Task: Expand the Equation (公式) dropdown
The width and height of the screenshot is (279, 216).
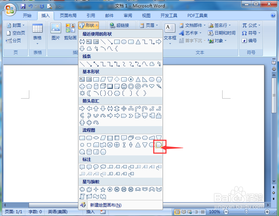Action: pos(251,25)
